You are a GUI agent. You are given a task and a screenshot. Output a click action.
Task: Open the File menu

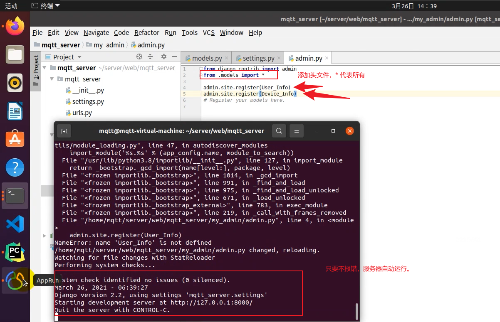click(37, 32)
